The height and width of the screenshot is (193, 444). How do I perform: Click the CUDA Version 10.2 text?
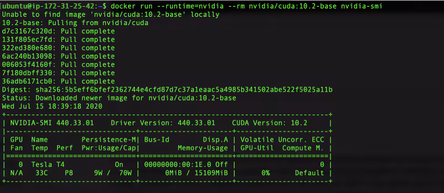coord(270,123)
